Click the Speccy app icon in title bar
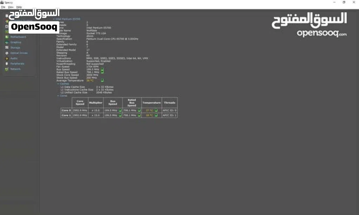 (2, 2)
